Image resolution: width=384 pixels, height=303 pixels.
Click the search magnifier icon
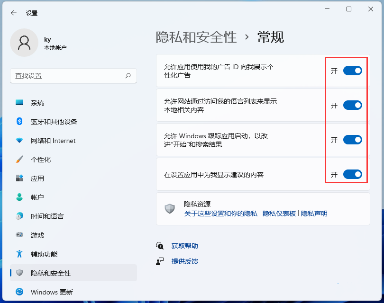click(128, 76)
